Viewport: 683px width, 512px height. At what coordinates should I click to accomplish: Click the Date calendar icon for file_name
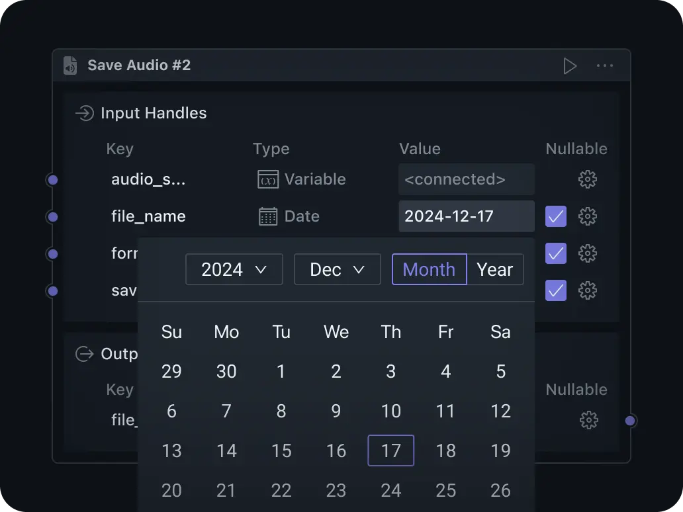click(267, 216)
